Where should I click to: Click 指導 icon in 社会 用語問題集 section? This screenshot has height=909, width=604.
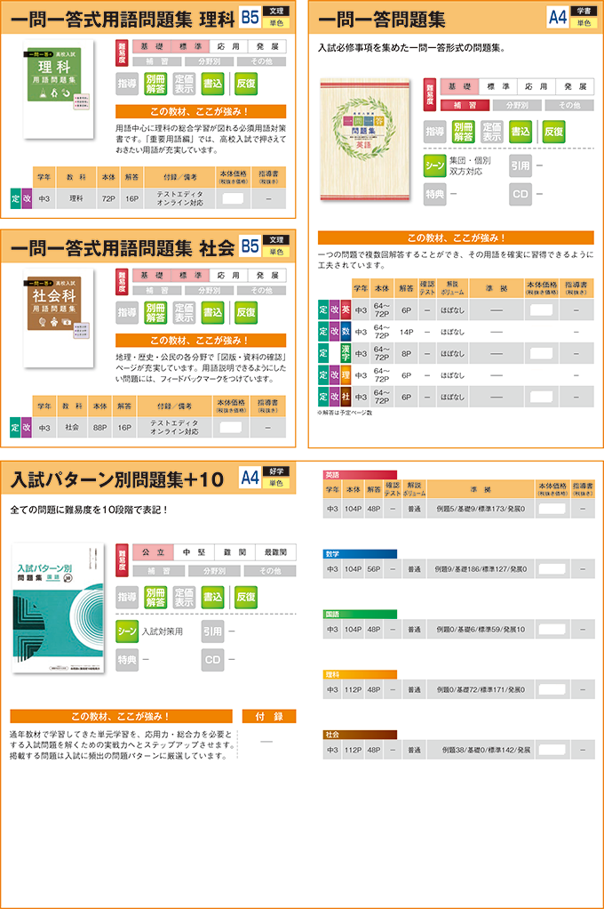tap(128, 312)
